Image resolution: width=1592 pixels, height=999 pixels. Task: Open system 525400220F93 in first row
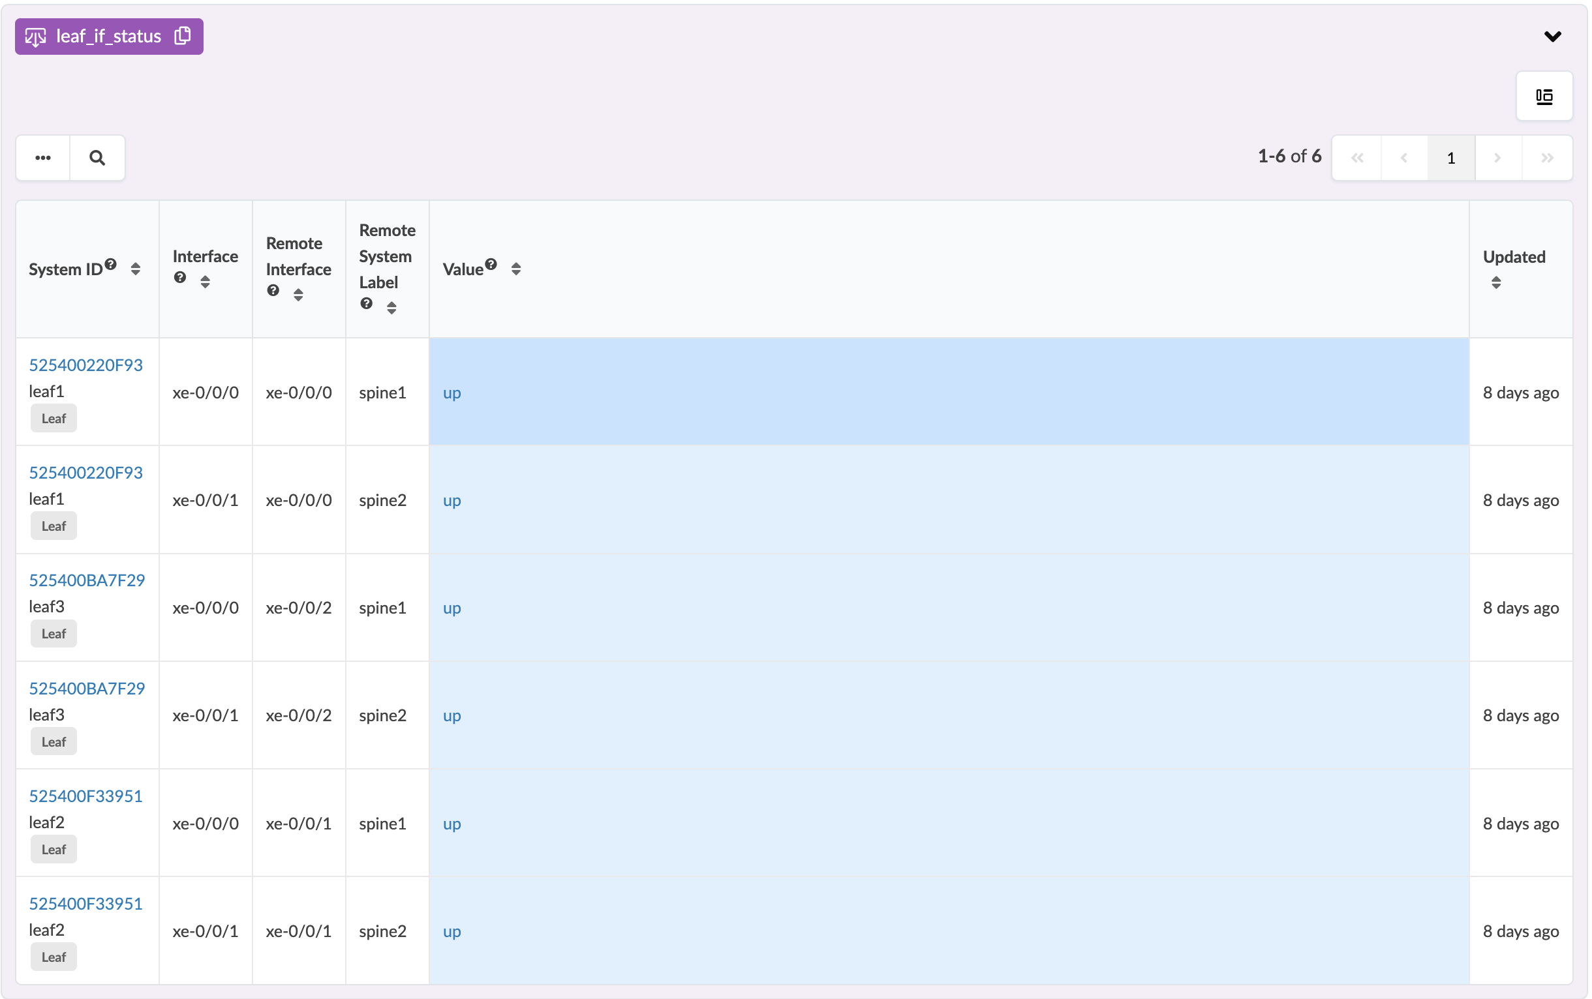86,365
